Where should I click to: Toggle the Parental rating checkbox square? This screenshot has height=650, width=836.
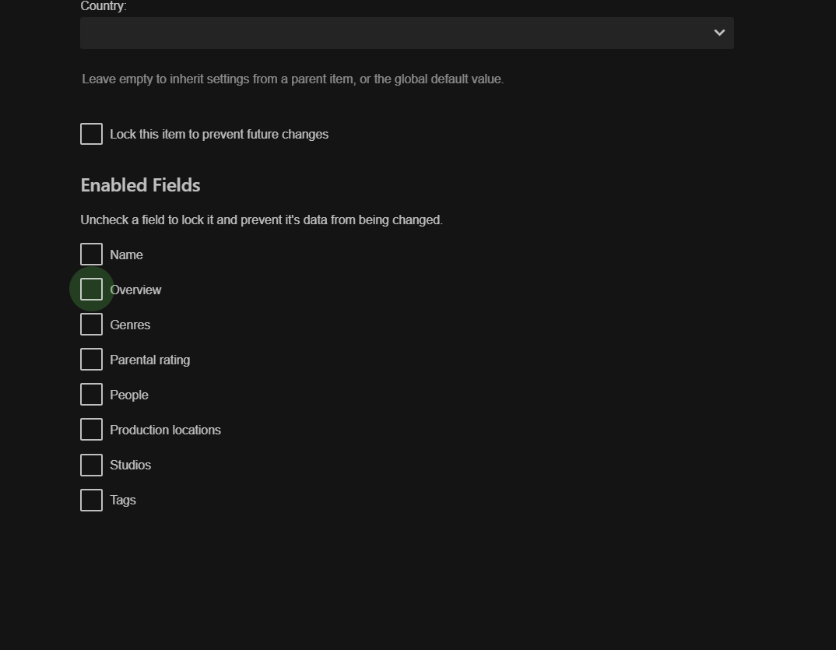click(91, 360)
